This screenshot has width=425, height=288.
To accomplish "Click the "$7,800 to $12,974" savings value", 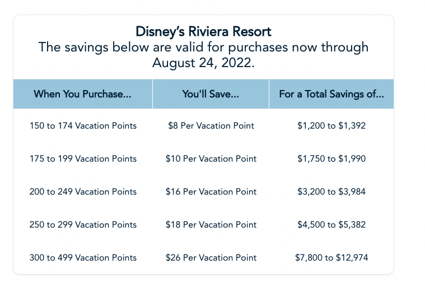I will (331, 258).
